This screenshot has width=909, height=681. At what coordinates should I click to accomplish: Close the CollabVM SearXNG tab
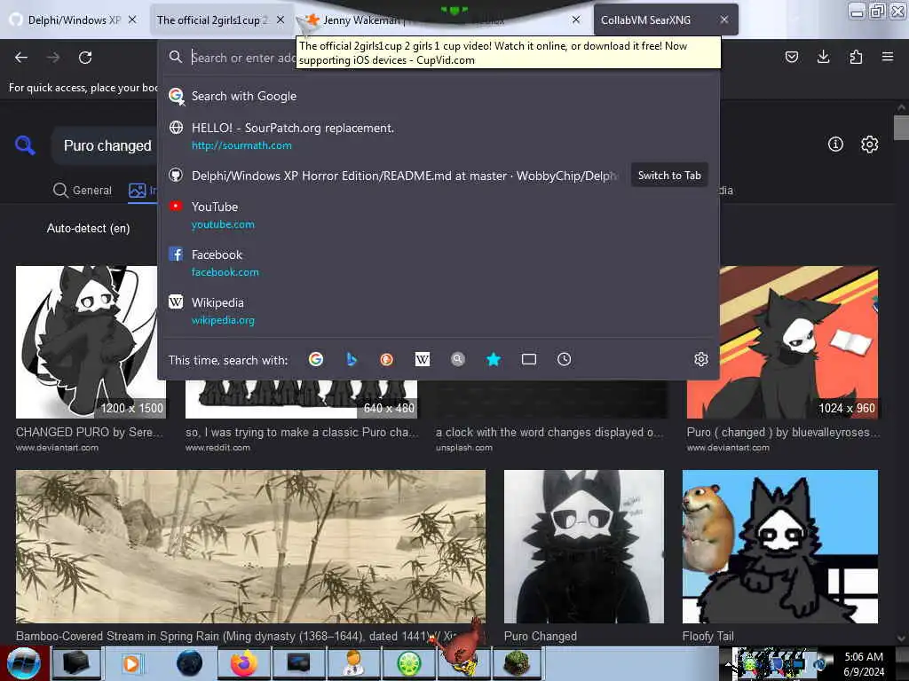(x=724, y=20)
